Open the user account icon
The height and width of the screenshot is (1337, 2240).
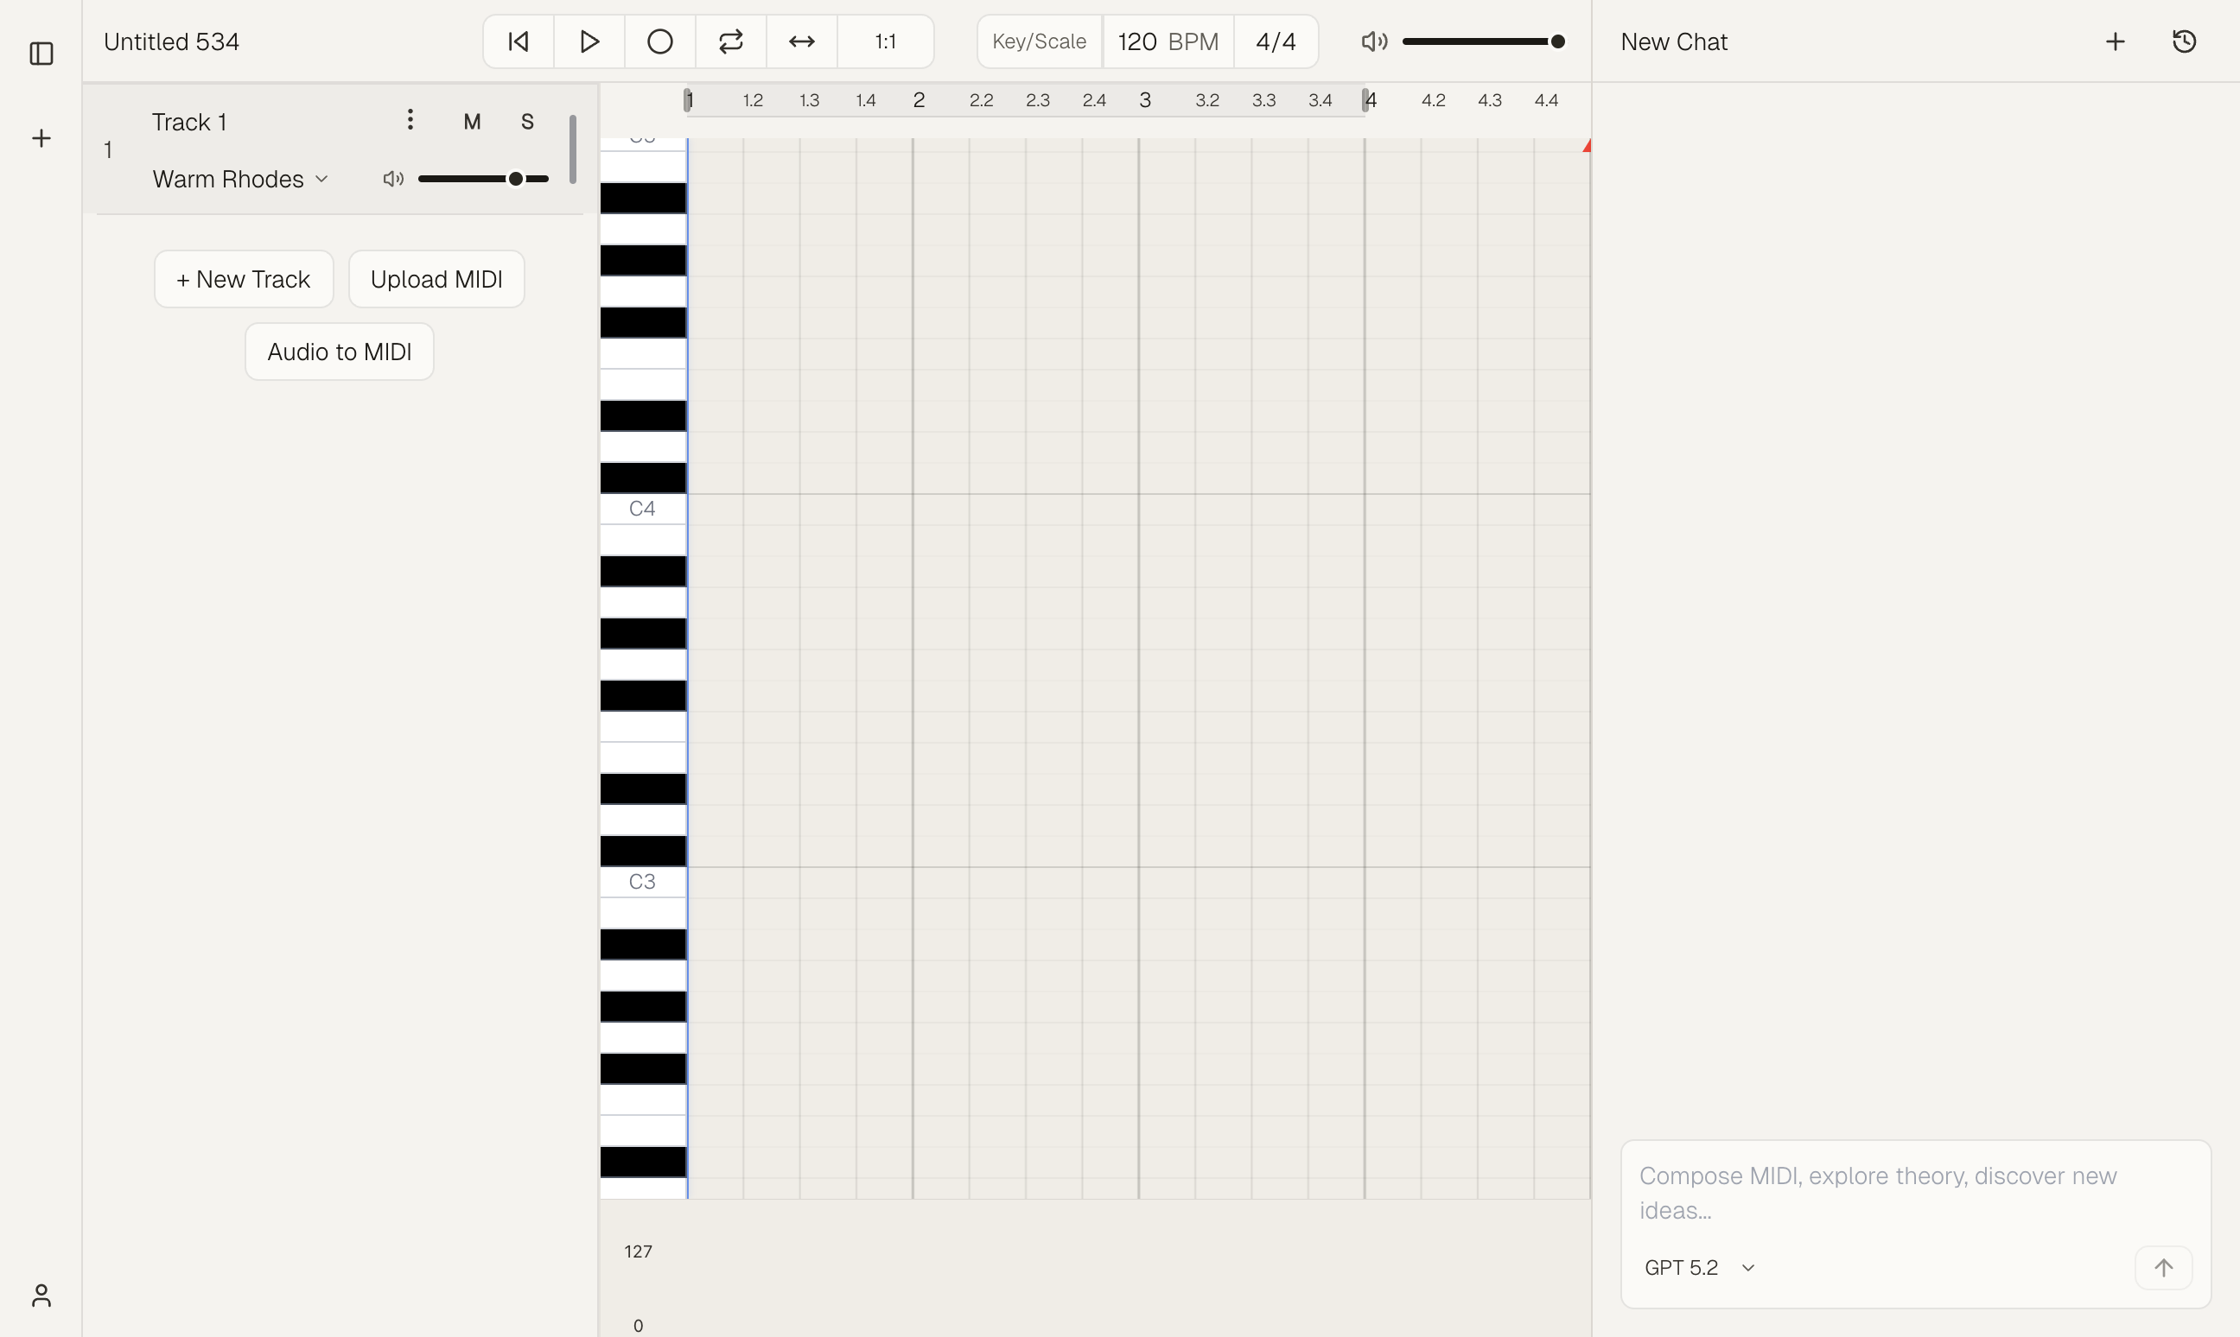pyautogui.click(x=41, y=1295)
